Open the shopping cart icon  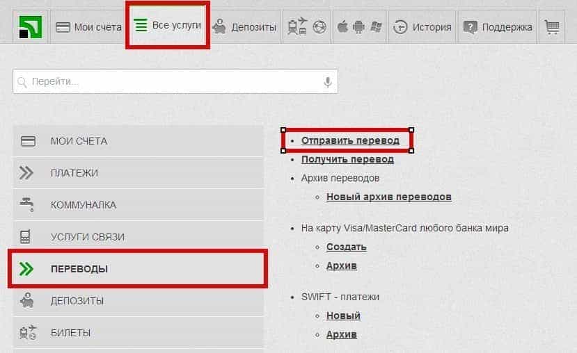point(552,27)
